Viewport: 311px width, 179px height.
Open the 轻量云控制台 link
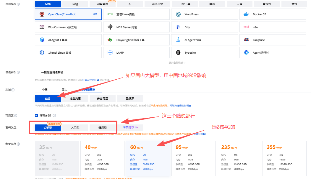(x=90, y=80)
